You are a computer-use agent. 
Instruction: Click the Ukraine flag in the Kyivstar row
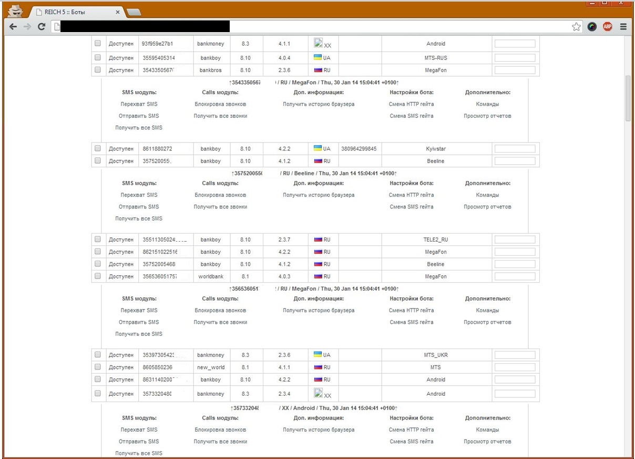click(318, 148)
